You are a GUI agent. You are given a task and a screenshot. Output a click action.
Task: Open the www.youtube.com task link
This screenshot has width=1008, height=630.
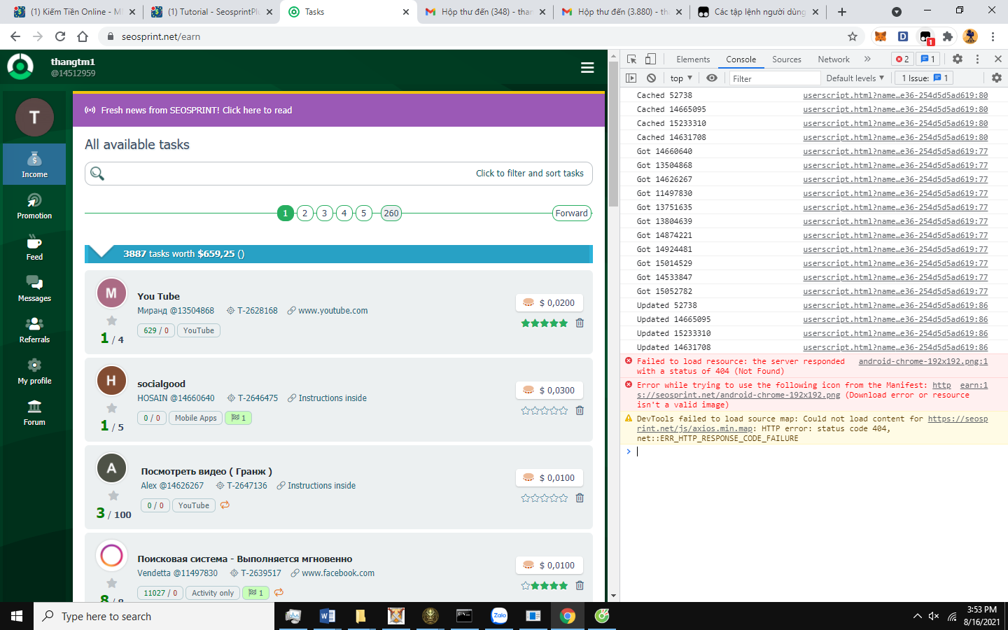pyautogui.click(x=333, y=311)
